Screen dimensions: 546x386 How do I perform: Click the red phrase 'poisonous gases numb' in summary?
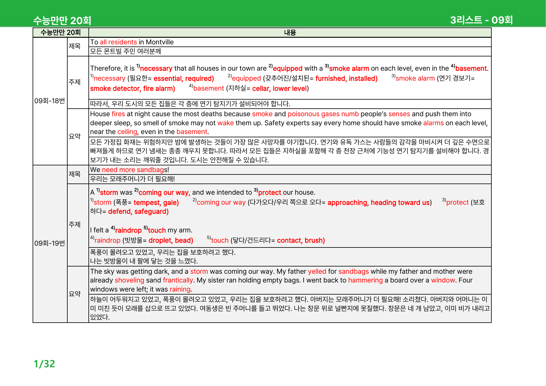[x=323, y=114]
